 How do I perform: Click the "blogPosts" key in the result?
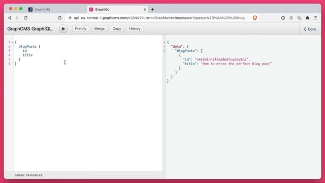tap(185, 51)
